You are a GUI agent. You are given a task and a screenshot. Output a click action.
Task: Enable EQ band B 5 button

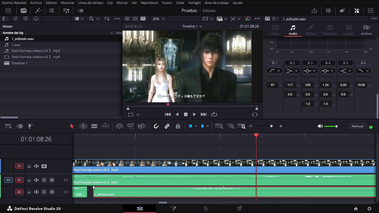pyautogui.click(x=346, y=63)
